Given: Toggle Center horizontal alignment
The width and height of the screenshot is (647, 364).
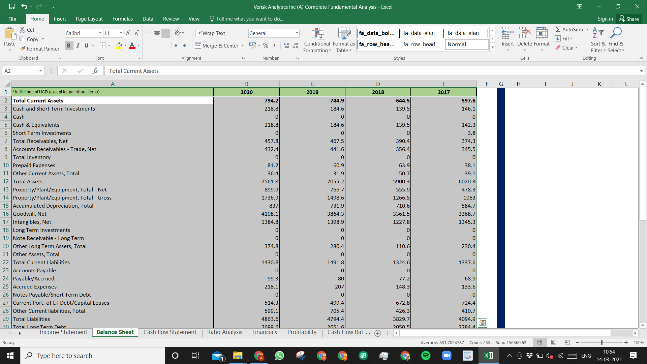Looking at the screenshot, I should (x=157, y=45).
